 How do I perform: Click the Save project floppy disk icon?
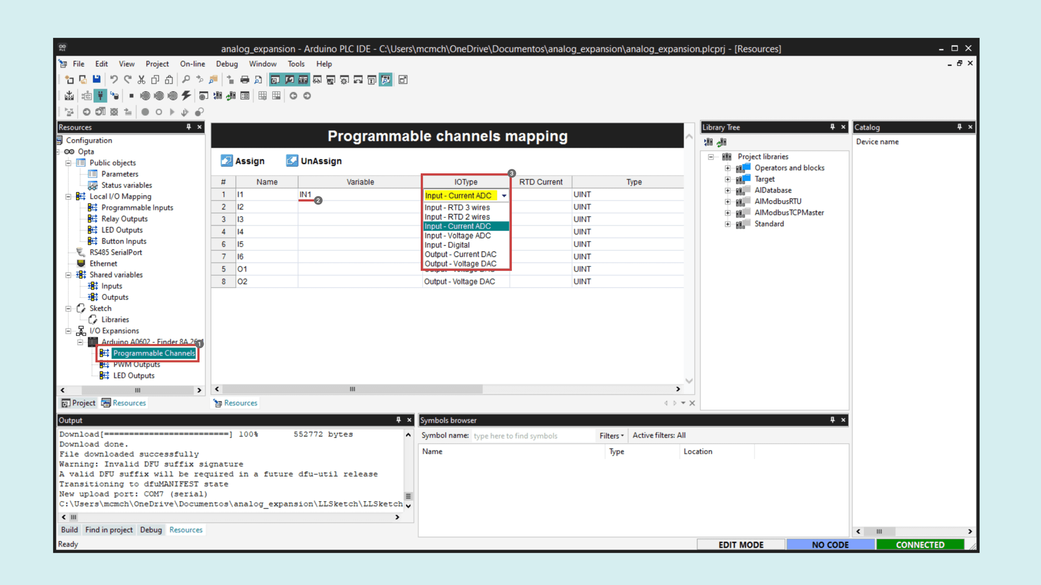pyautogui.click(x=97, y=79)
